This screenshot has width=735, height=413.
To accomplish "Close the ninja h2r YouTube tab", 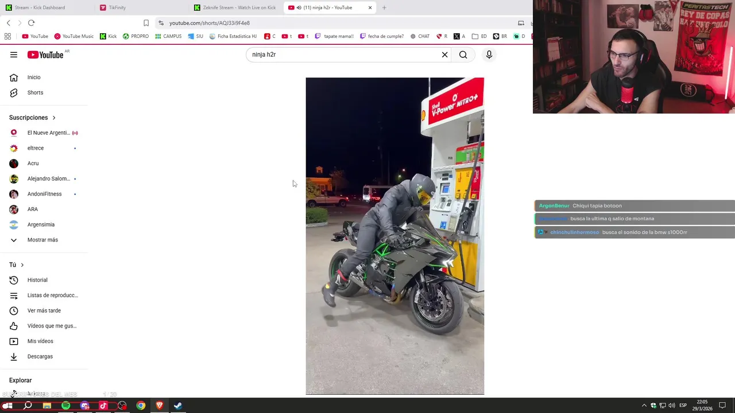I will [x=370, y=7].
